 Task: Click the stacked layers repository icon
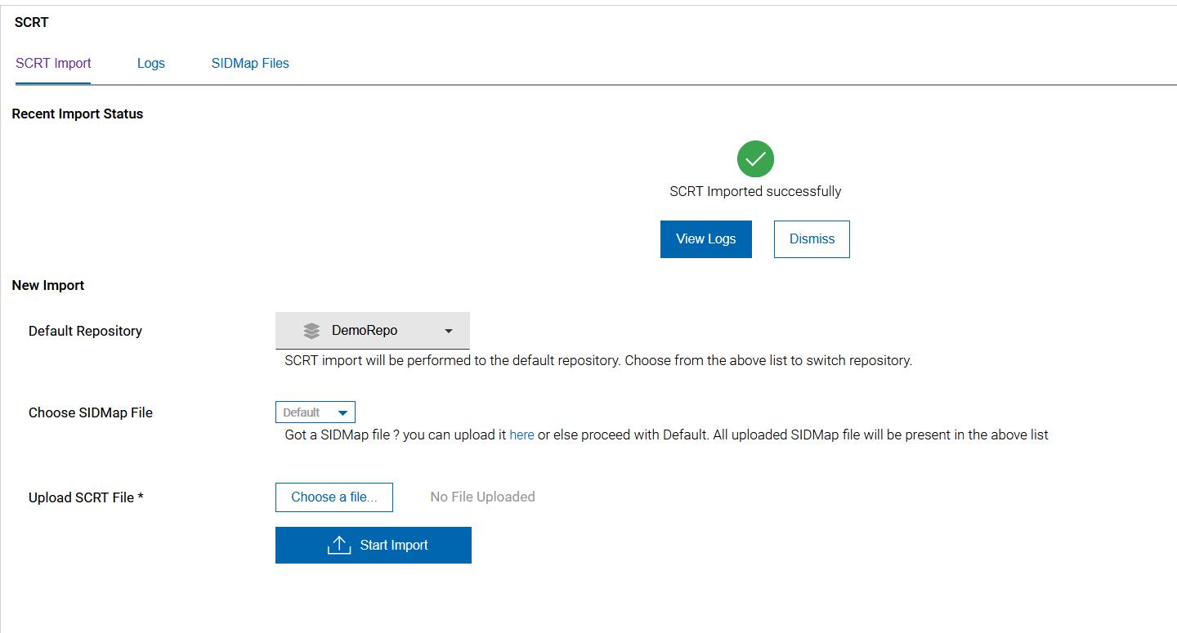(x=311, y=331)
